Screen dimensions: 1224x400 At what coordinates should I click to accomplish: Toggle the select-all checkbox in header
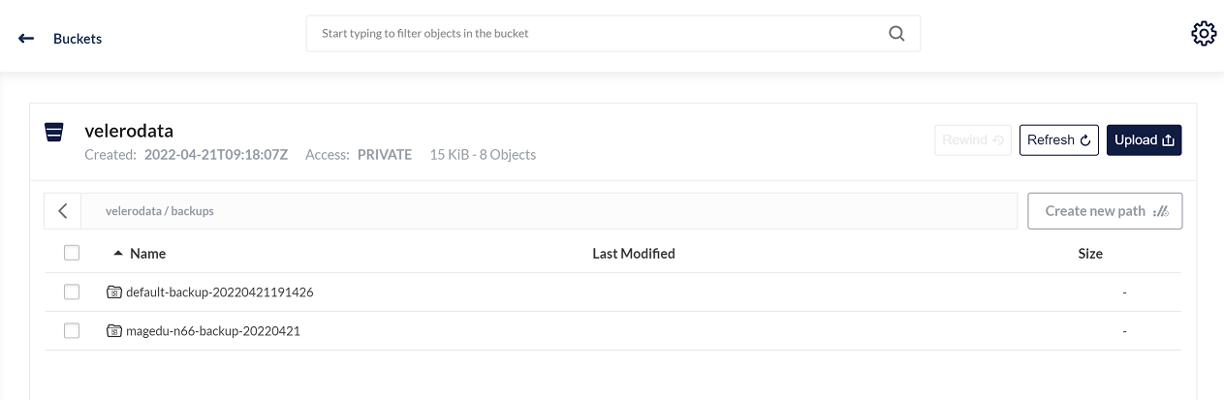tap(72, 253)
